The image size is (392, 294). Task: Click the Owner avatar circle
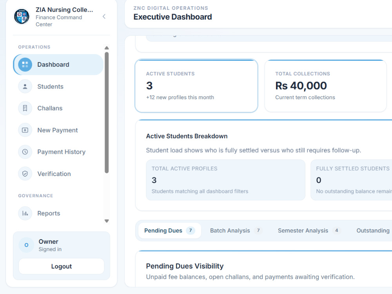26,245
